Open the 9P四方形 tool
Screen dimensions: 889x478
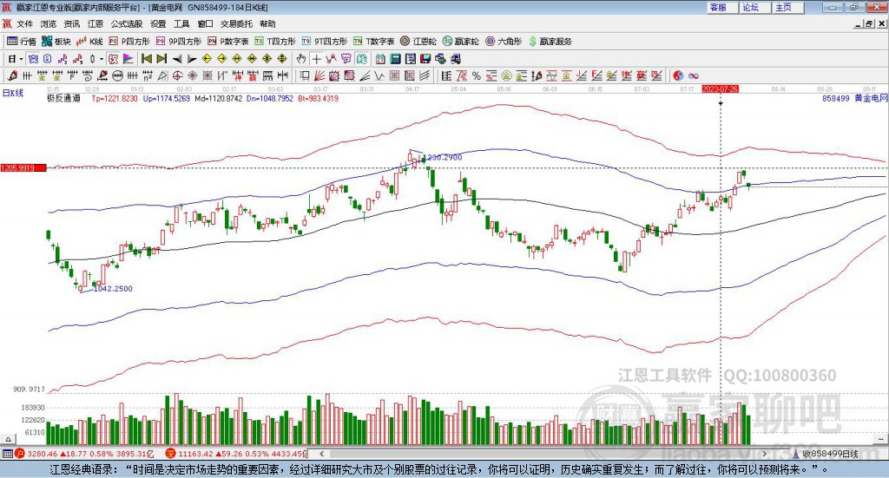point(179,42)
